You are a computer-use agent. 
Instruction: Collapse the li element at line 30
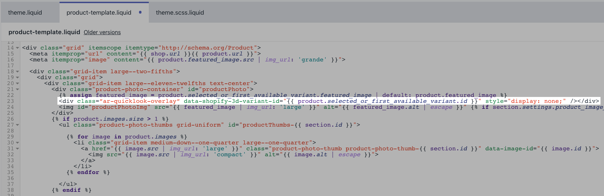point(17,143)
